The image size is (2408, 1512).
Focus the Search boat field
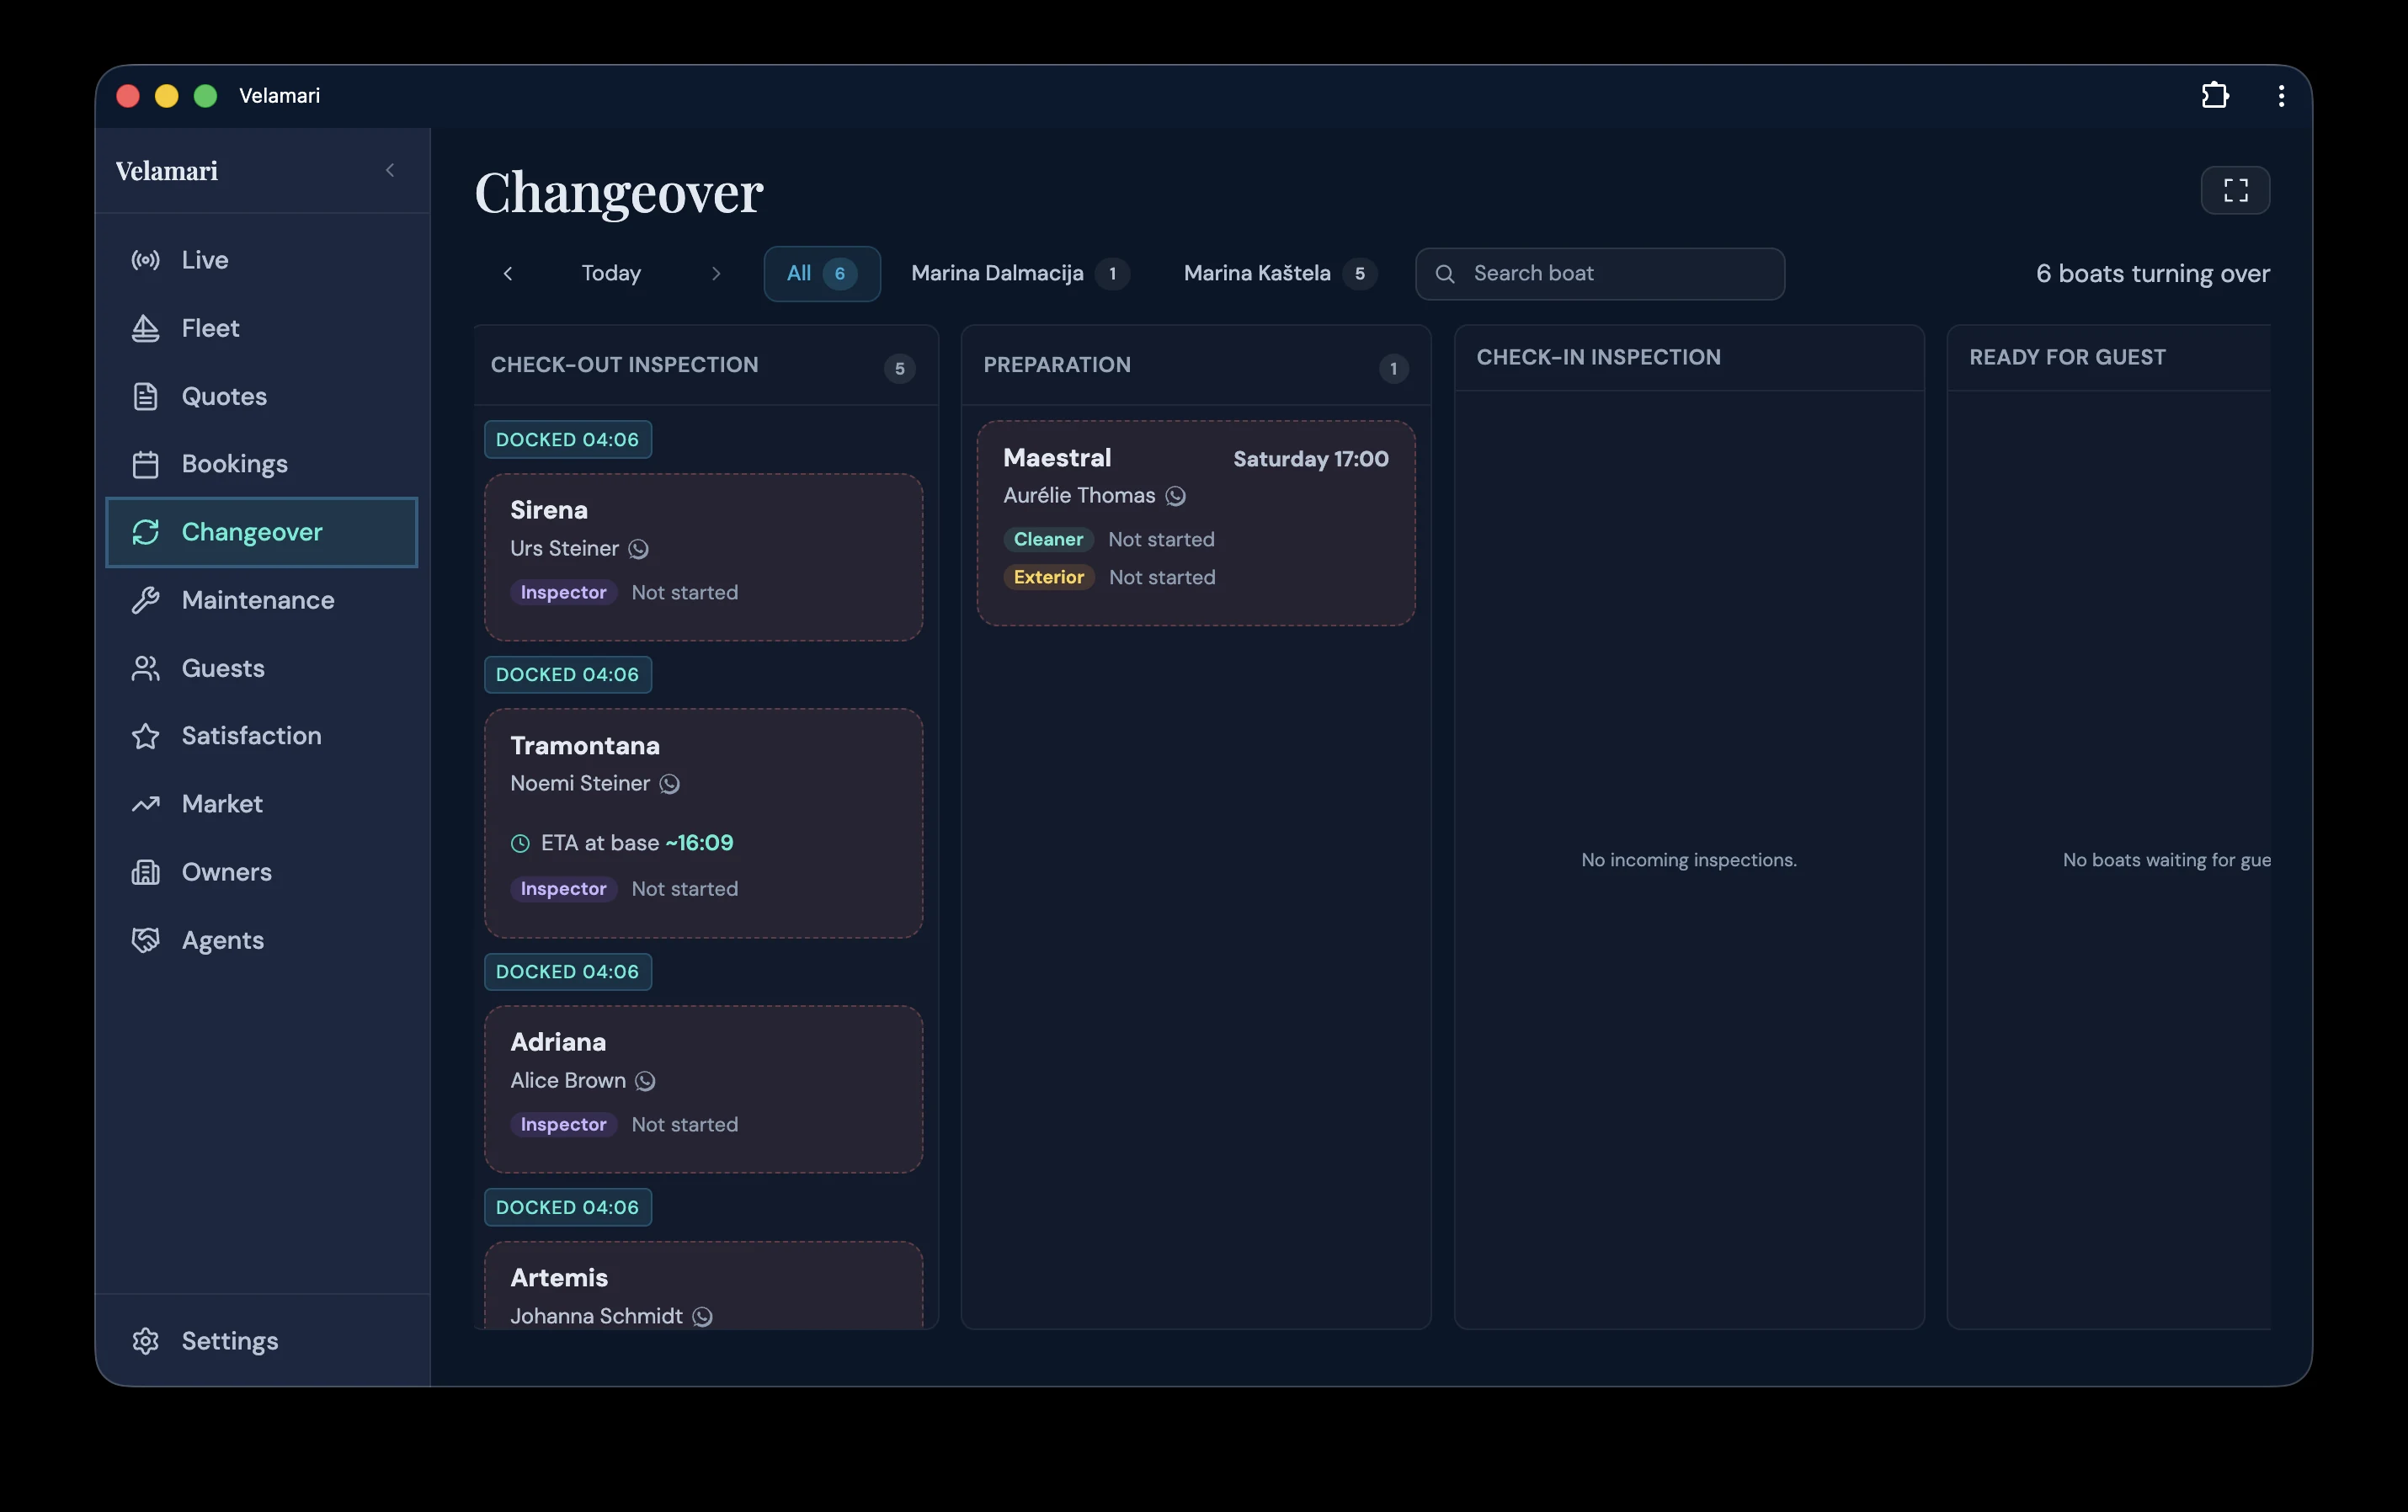[x=1599, y=273]
